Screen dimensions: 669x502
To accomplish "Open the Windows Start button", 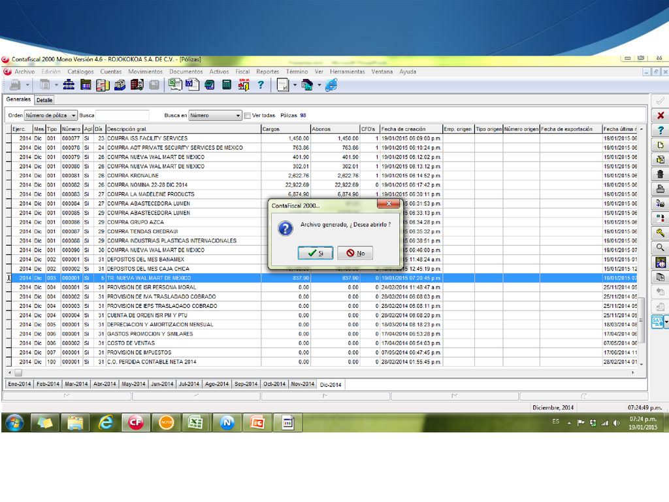I will pos(14,423).
